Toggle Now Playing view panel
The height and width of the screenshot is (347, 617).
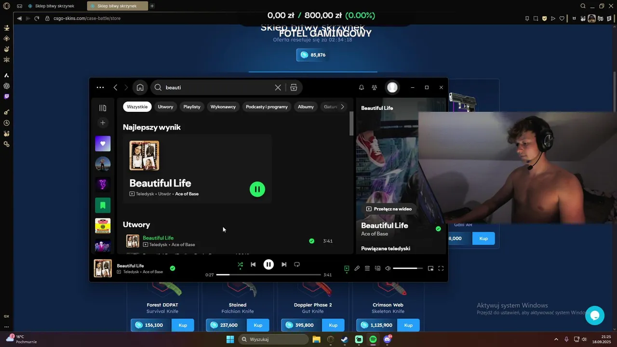347,268
